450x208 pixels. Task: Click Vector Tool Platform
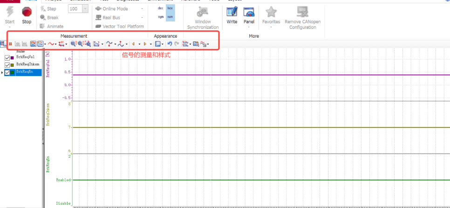(x=120, y=27)
